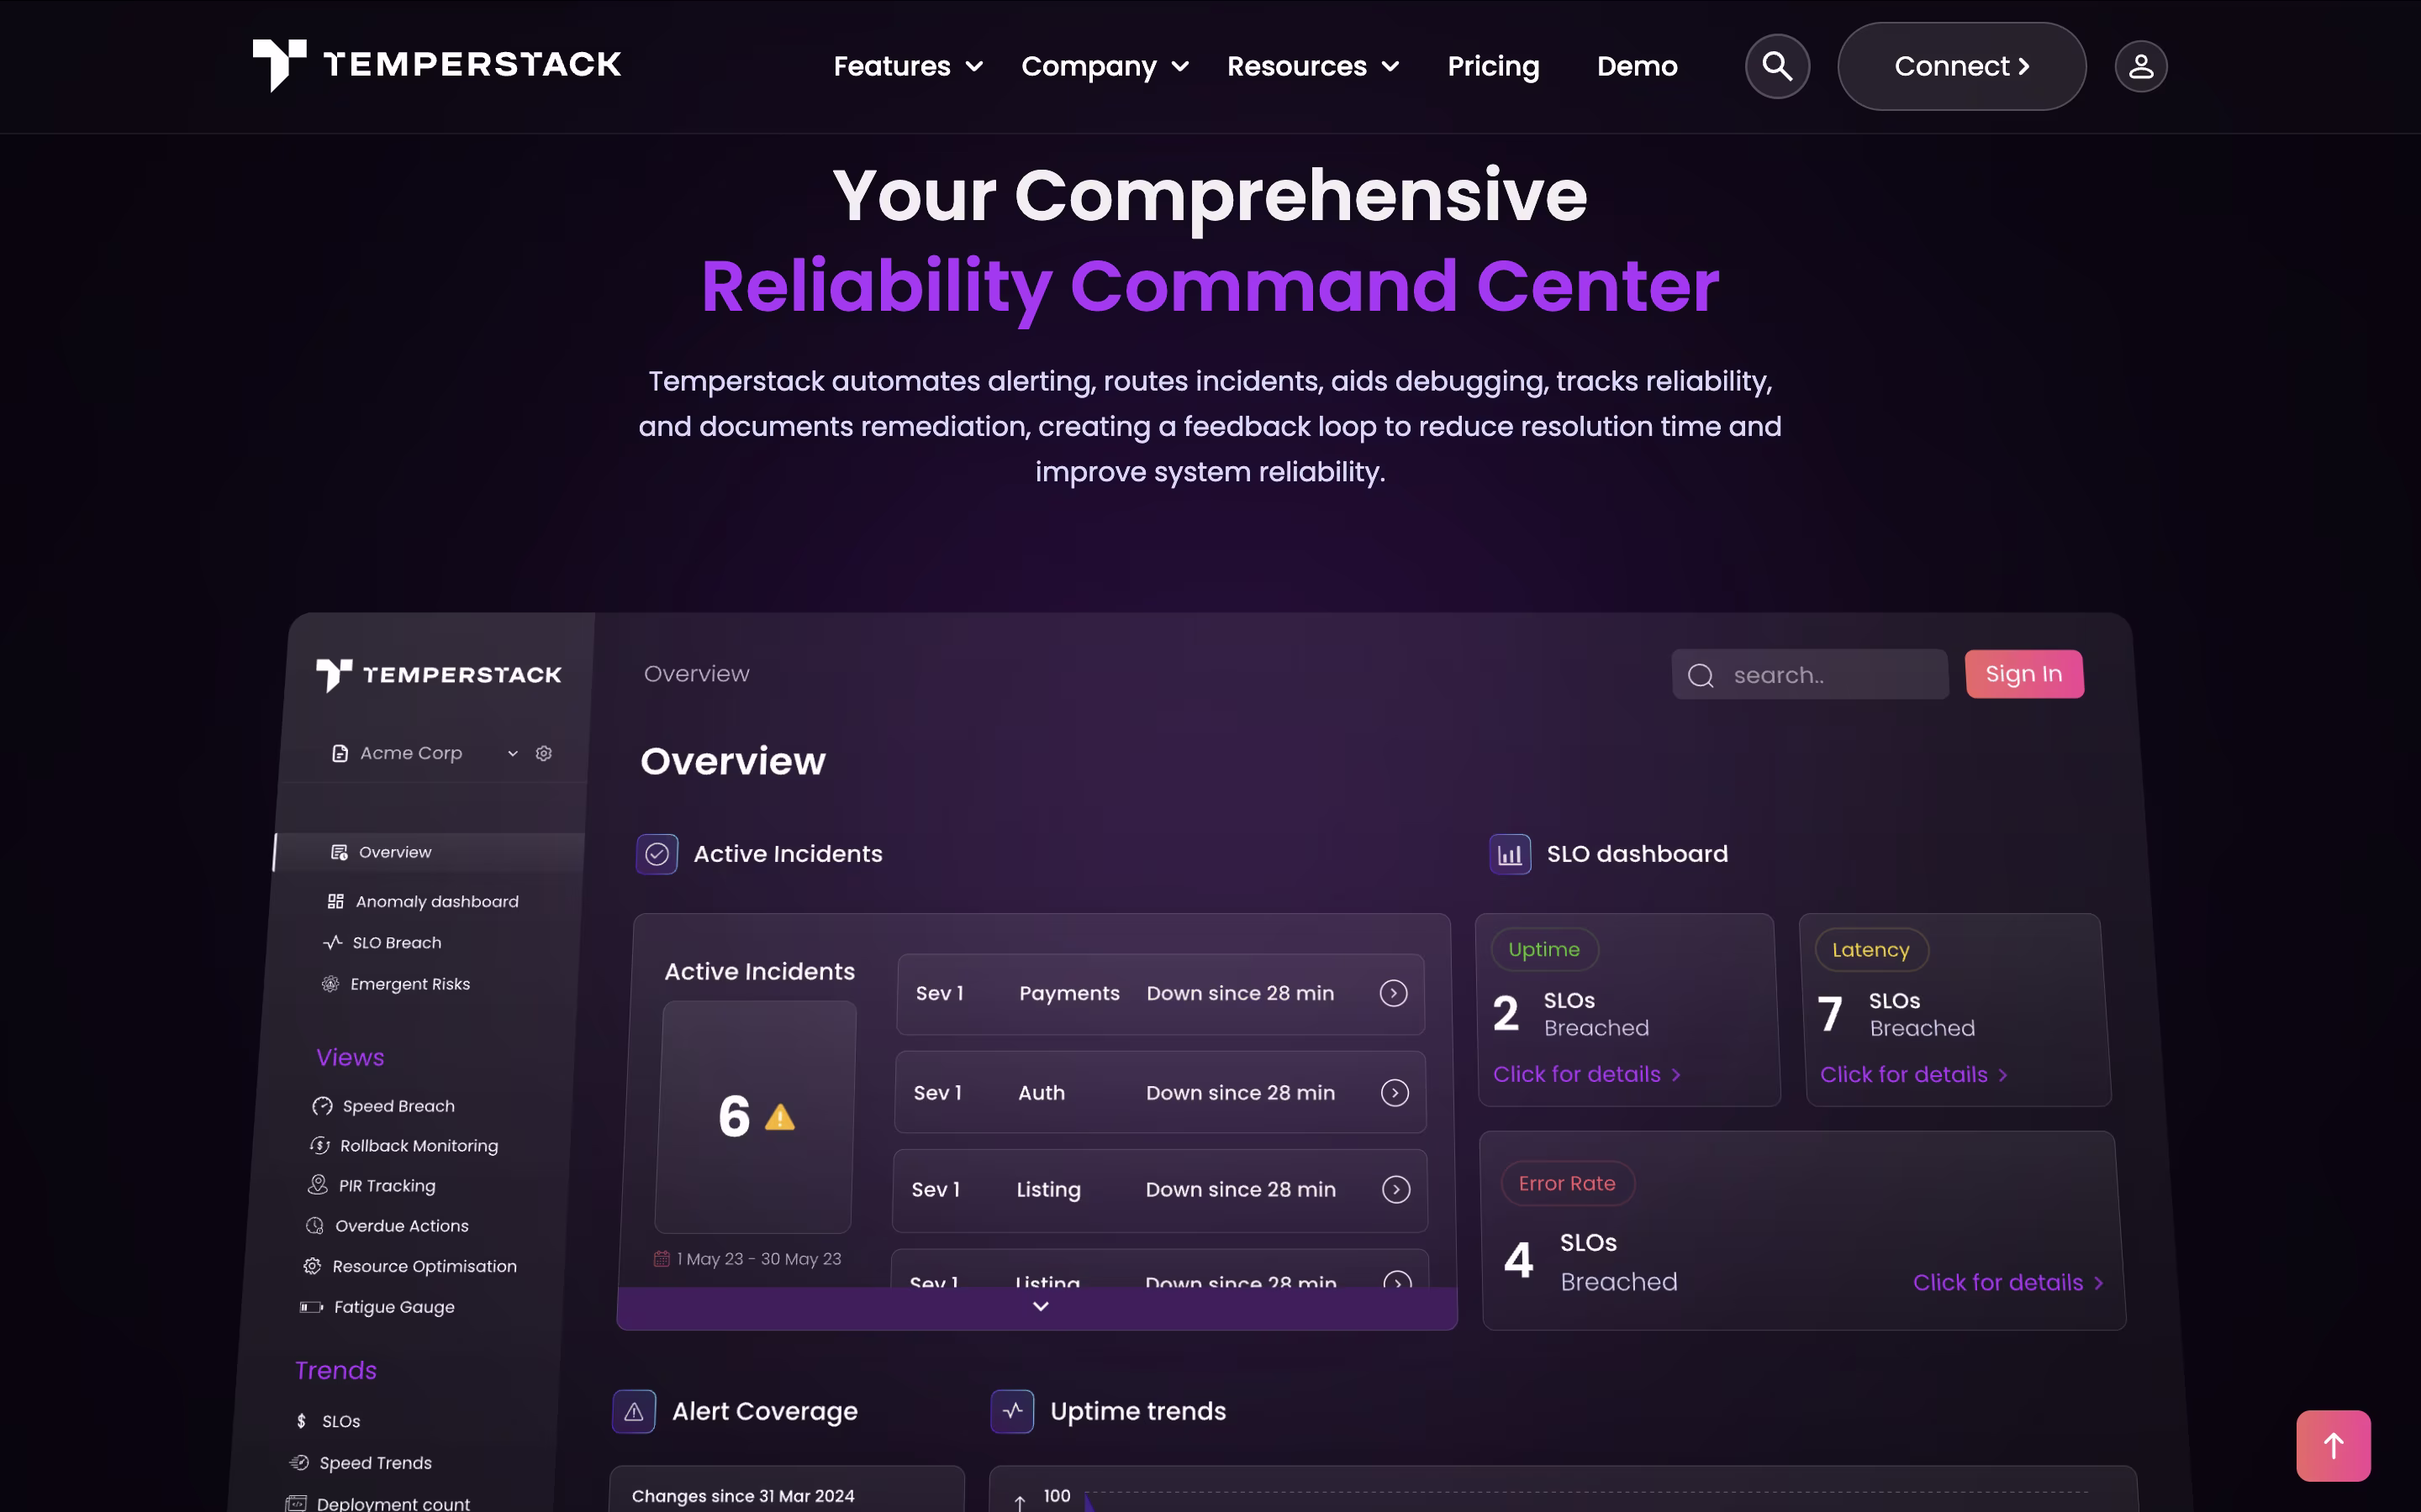Click Uptime's Click for details link
This screenshot has height=1512, width=2421.
pos(1586,1074)
